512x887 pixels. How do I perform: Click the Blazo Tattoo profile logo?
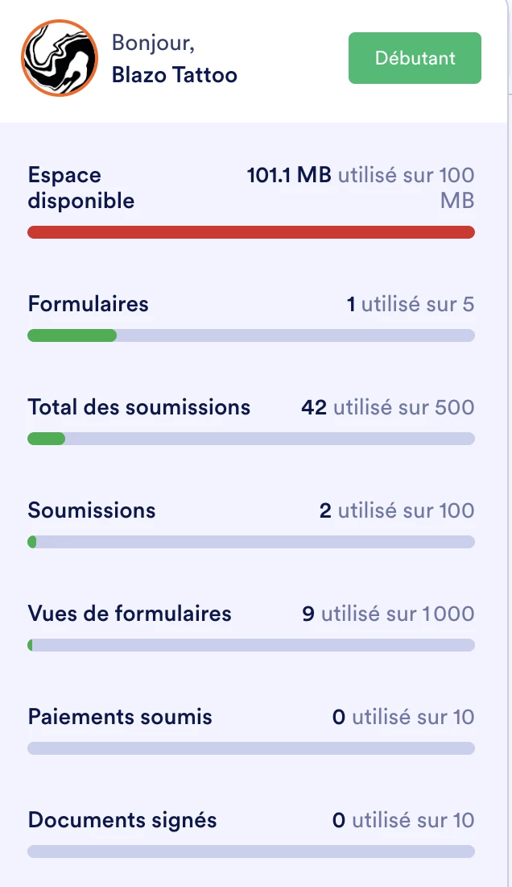pos(59,57)
